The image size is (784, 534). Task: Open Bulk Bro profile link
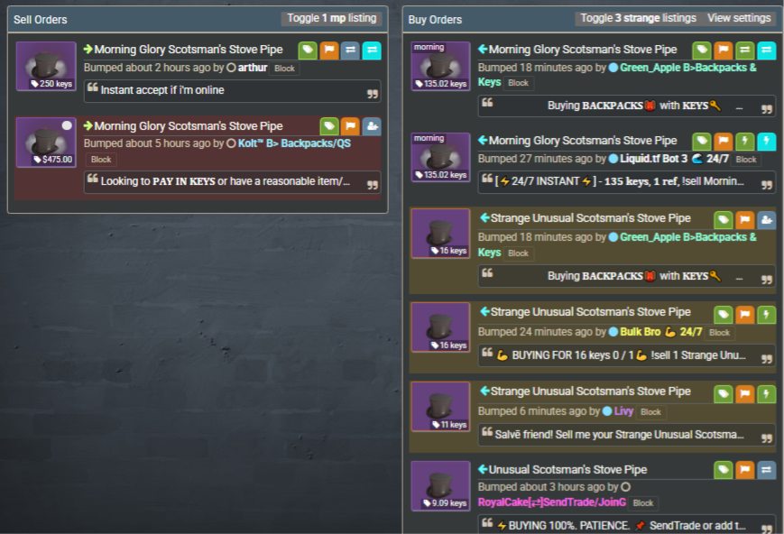(660, 332)
